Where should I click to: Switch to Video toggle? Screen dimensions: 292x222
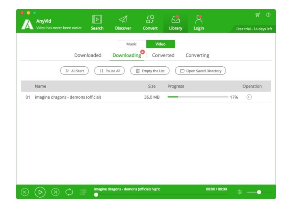tap(161, 44)
